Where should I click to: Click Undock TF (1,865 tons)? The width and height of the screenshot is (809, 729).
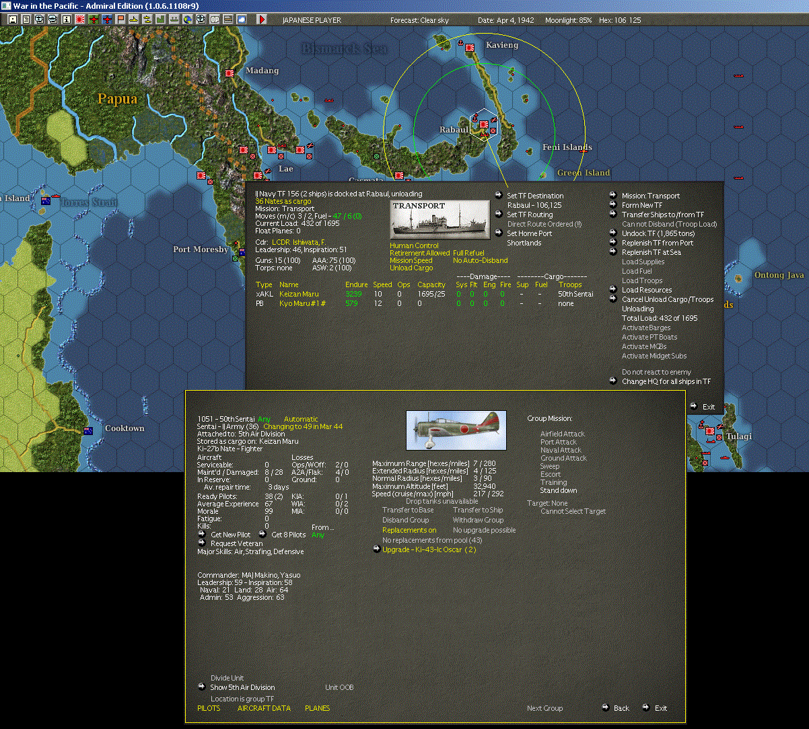658,233
